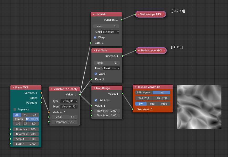Select rgb color mode in Texture viewer
Viewport: 228px width, 157px height.
coord(152,104)
